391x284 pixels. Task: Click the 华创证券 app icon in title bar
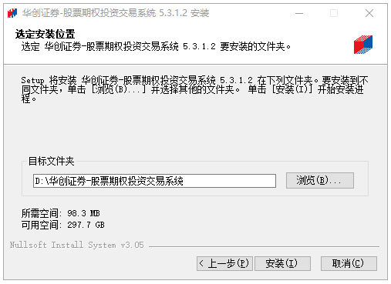click(12, 13)
